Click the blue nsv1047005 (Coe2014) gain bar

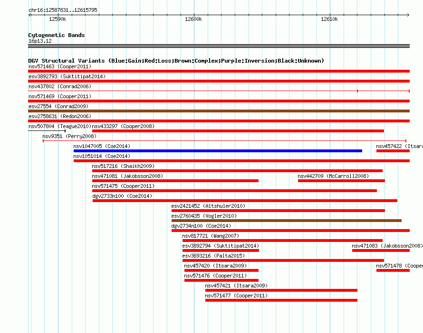tap(218, 151)
